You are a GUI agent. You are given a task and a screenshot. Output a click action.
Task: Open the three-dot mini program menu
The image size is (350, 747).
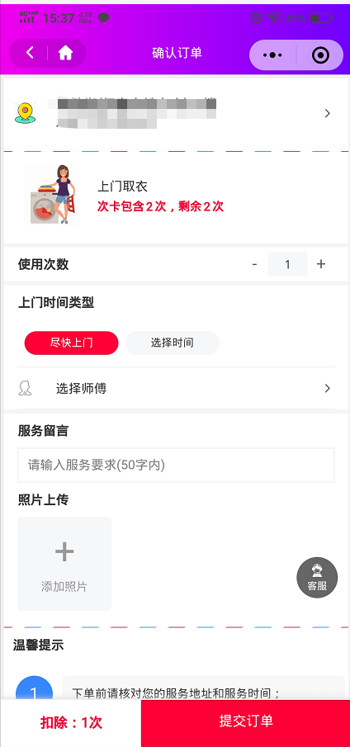[272, 55]
